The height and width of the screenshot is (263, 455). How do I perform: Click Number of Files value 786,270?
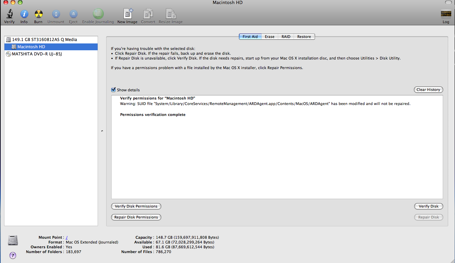tap(163, 252)
